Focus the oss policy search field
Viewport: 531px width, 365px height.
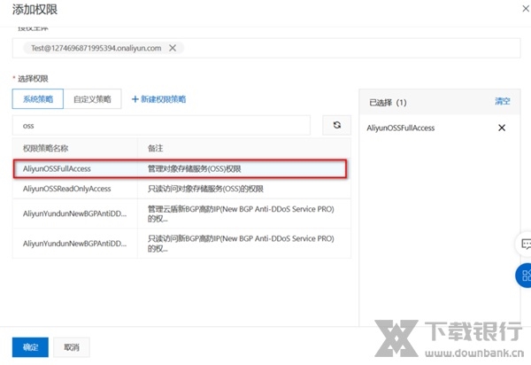[161, 126]
